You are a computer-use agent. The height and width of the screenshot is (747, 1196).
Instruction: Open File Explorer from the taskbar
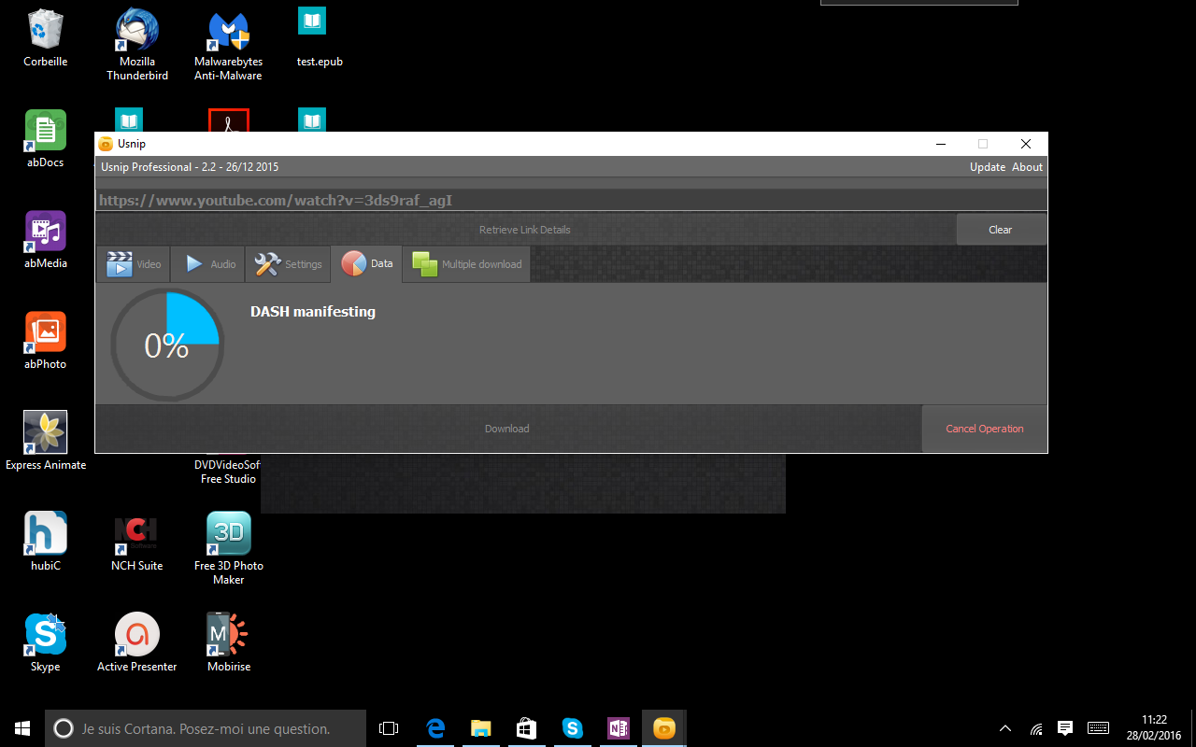[480, 728]
